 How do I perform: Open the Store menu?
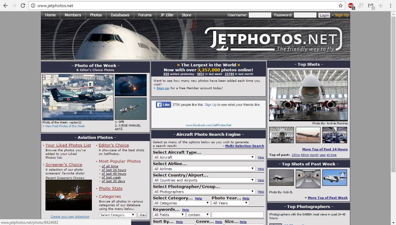(x=186, y=15)
